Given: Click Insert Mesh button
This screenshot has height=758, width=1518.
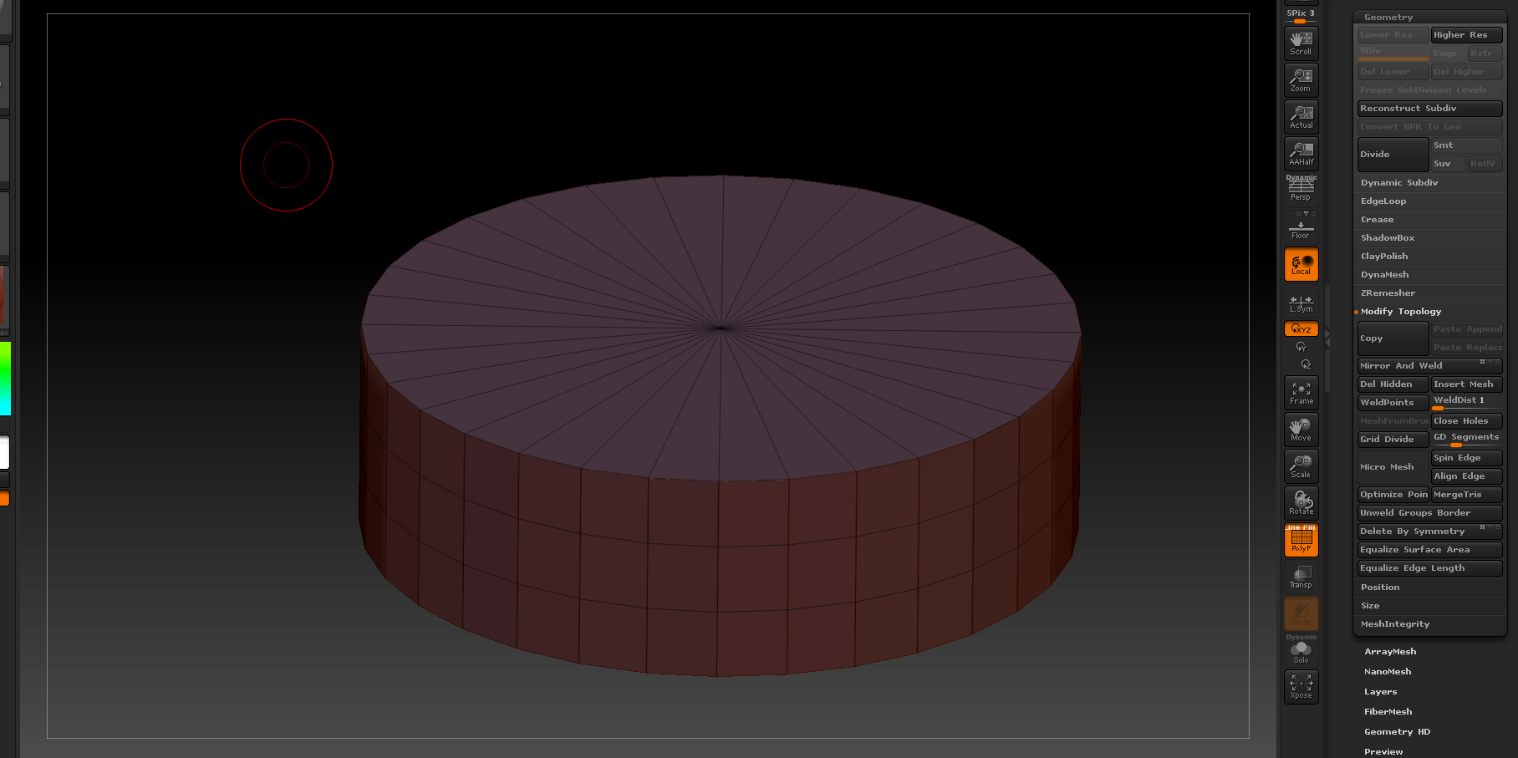Looking at the screenshot, I should (x=1466, y=384).
